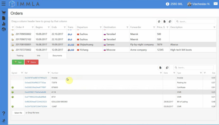Open the globe icon in sidebar

(x=4, y=29)
